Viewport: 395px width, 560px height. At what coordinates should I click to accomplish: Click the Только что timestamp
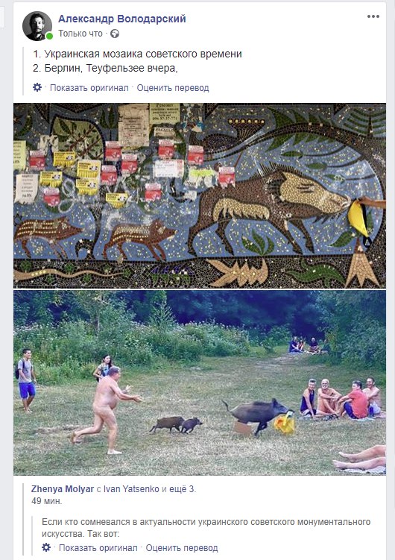tap(80, 34)
